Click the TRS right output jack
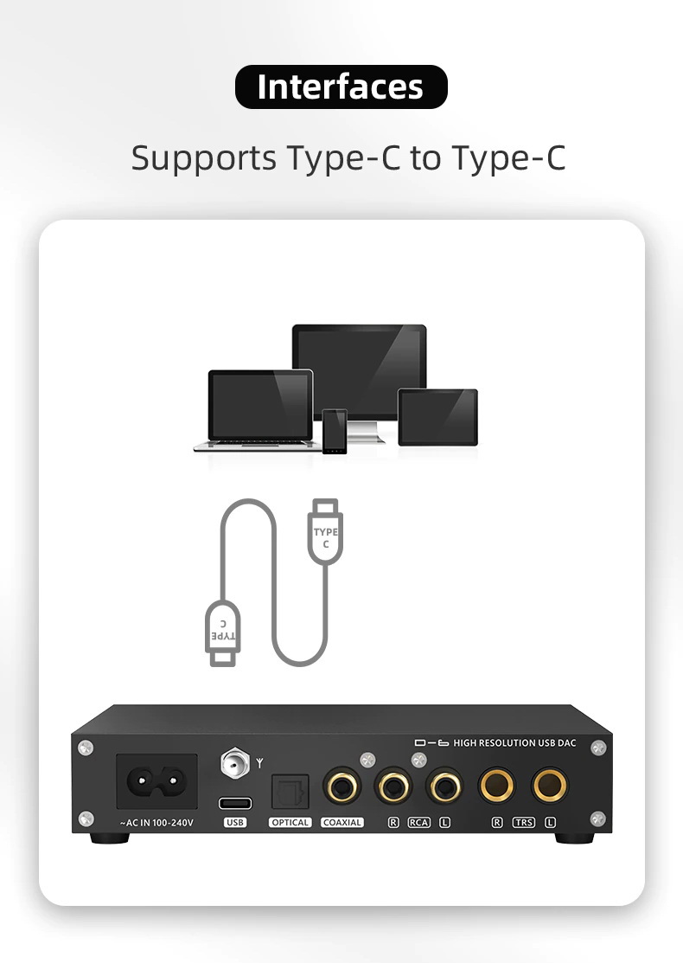The image size is (683, 963). pos(496,785)
